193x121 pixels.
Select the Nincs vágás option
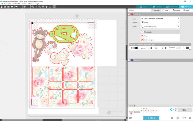[x=160, y=32]
